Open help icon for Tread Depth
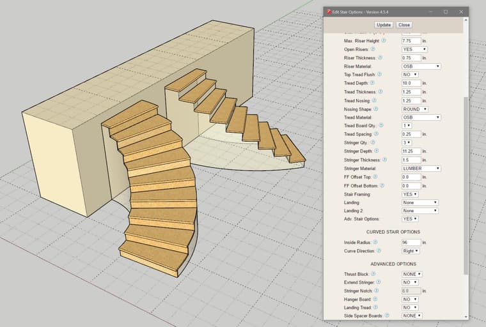 pos(372,82)
